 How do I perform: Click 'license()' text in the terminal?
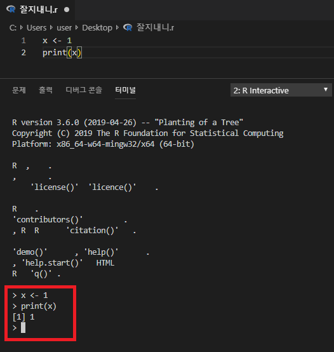pyautogui.click(x=54, y=187)
